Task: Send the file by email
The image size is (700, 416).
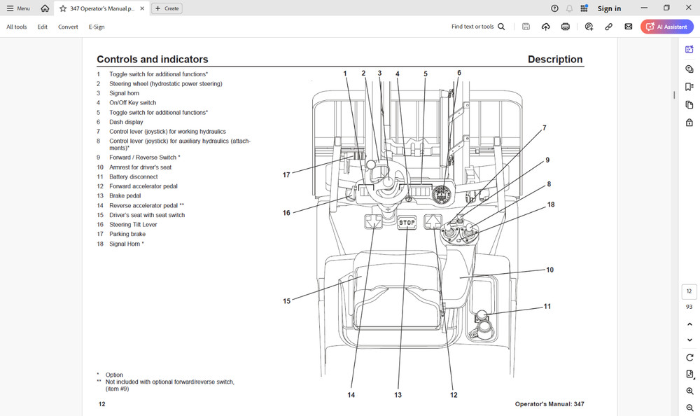Action: pyautogui.click(x=628, y=27)
